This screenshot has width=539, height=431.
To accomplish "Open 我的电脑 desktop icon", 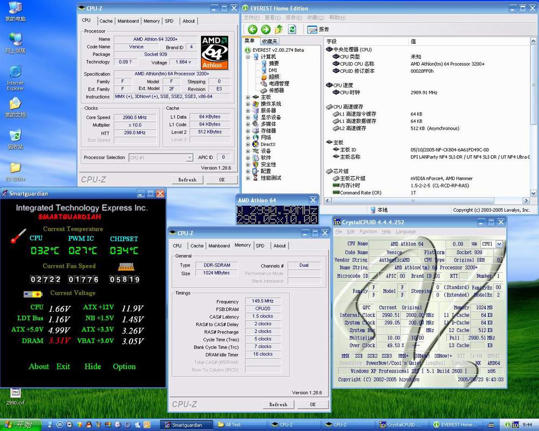I will pyautogui.click(x=15, y=12).
